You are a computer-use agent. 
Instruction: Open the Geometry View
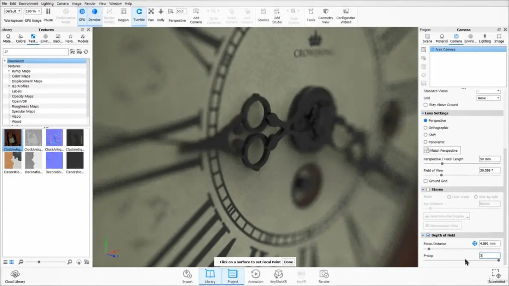[x=325, y=16]
